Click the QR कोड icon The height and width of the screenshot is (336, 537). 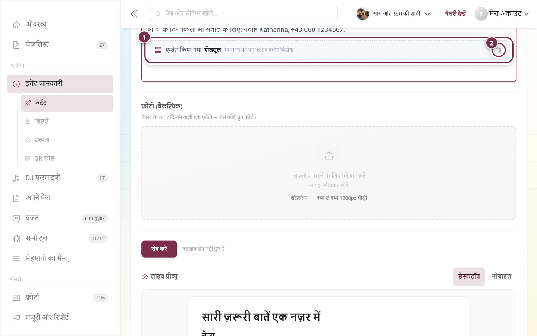[x=28, y=159]
